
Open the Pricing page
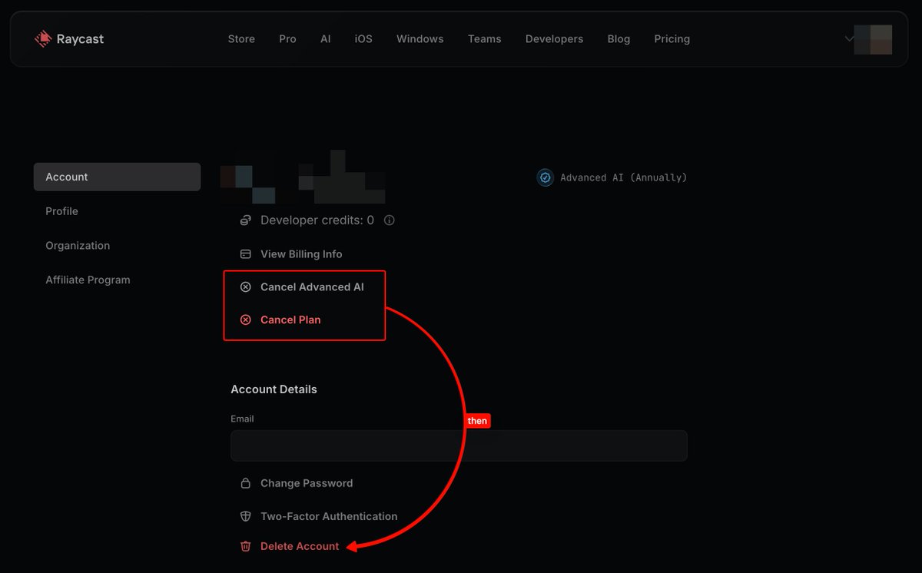pyautogui.click(x=672, y=39)
